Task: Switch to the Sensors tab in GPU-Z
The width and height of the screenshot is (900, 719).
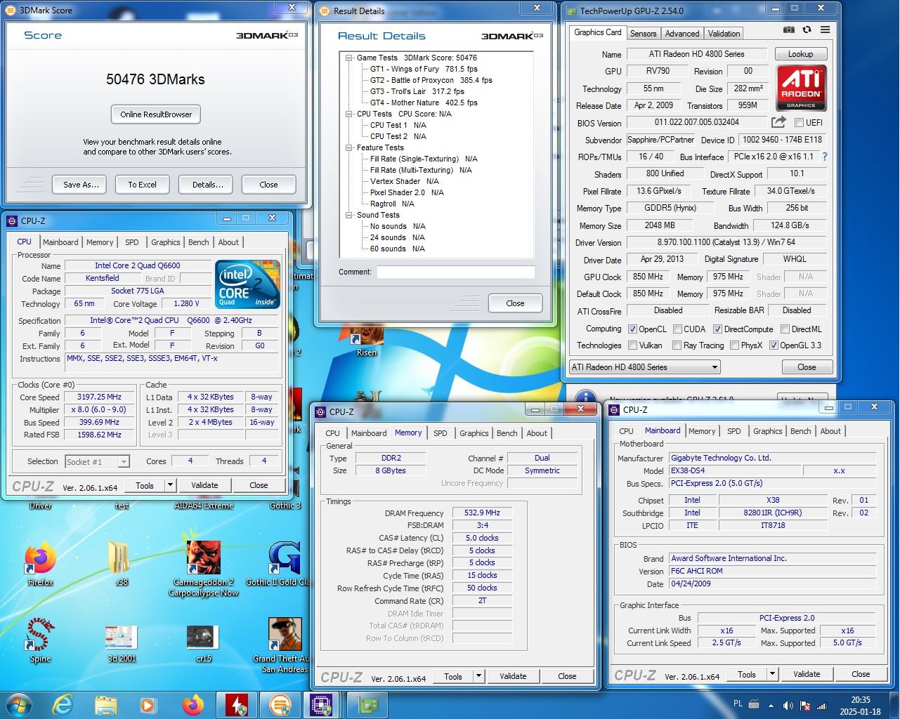Action: (643, 34)
